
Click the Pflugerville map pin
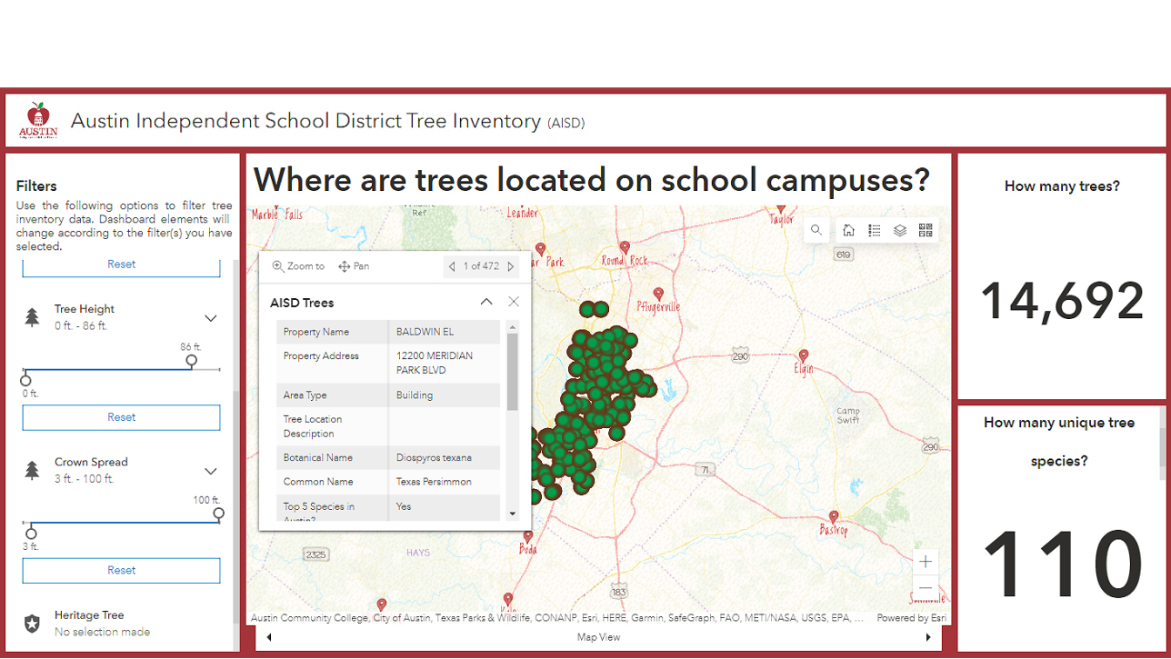(x=658, y=294)
